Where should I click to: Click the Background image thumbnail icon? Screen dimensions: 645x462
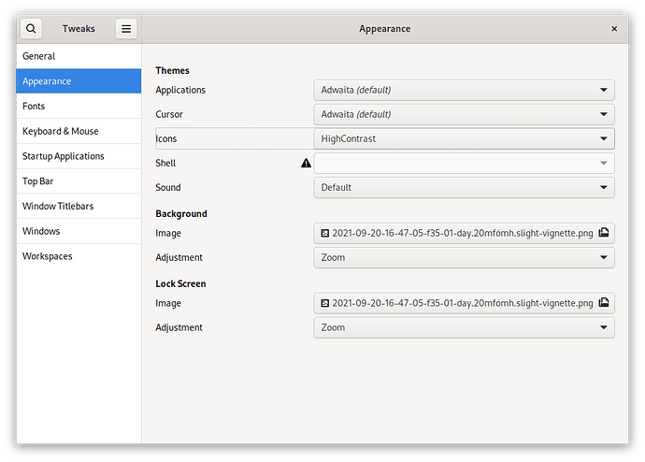(x=325, y=233)
